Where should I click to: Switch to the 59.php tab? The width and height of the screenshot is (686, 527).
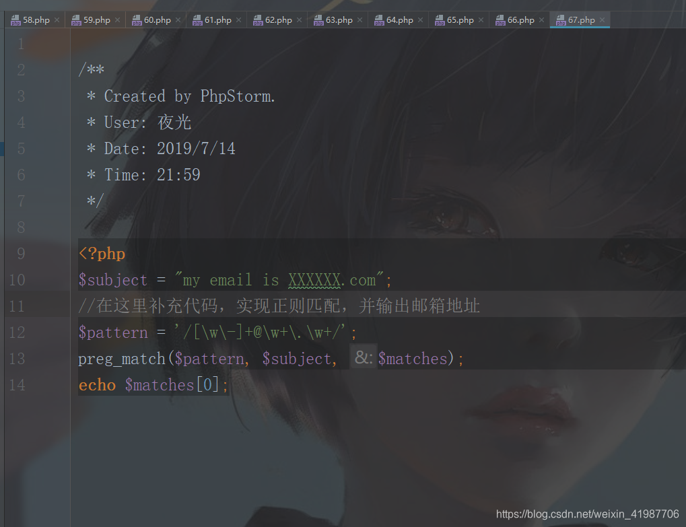pos(96,20)
